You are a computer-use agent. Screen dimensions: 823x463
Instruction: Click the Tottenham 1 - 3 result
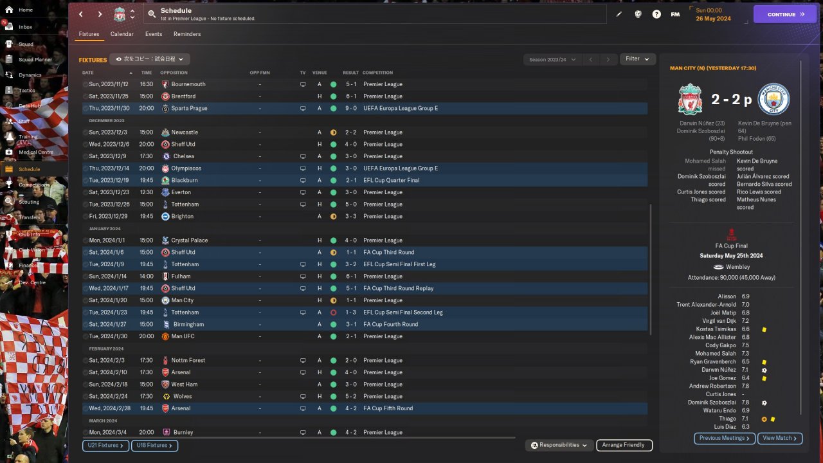(350, 313)
